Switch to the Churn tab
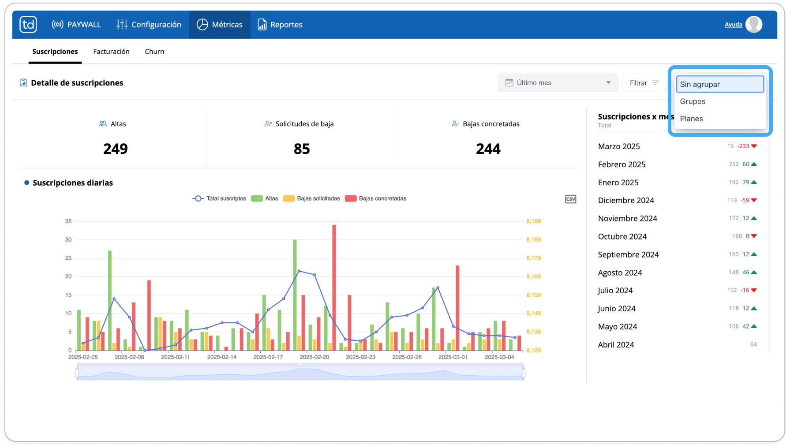 click(154, 52)
